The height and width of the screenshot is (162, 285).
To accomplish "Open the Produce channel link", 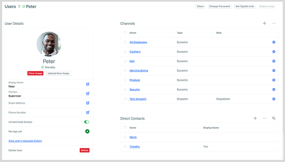I will pyautogui.click(x=135, y=80).
